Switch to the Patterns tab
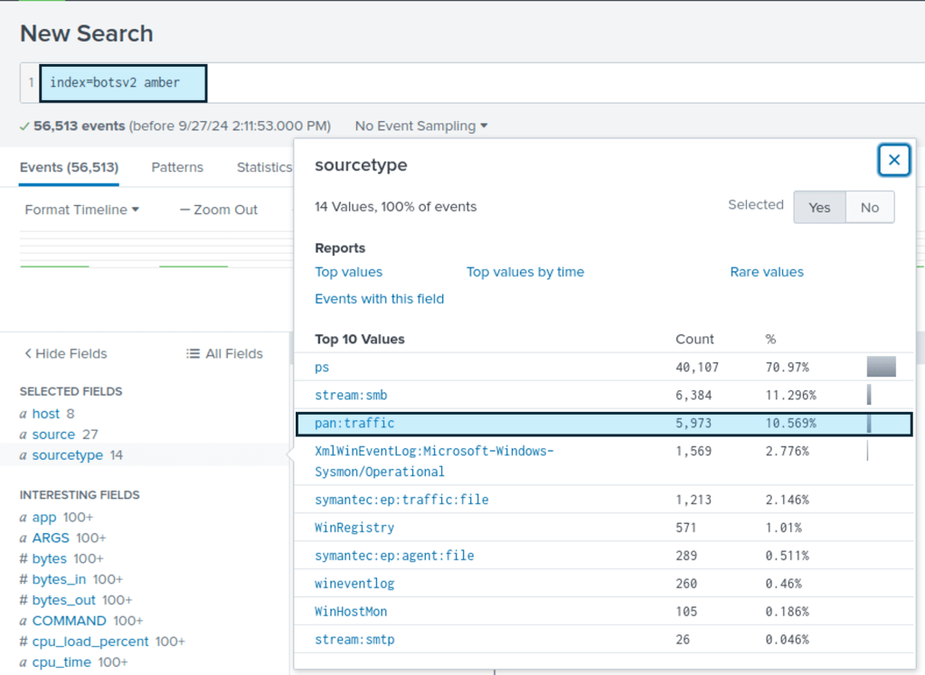This screenshot has width=925, height=675. point(177,167)
